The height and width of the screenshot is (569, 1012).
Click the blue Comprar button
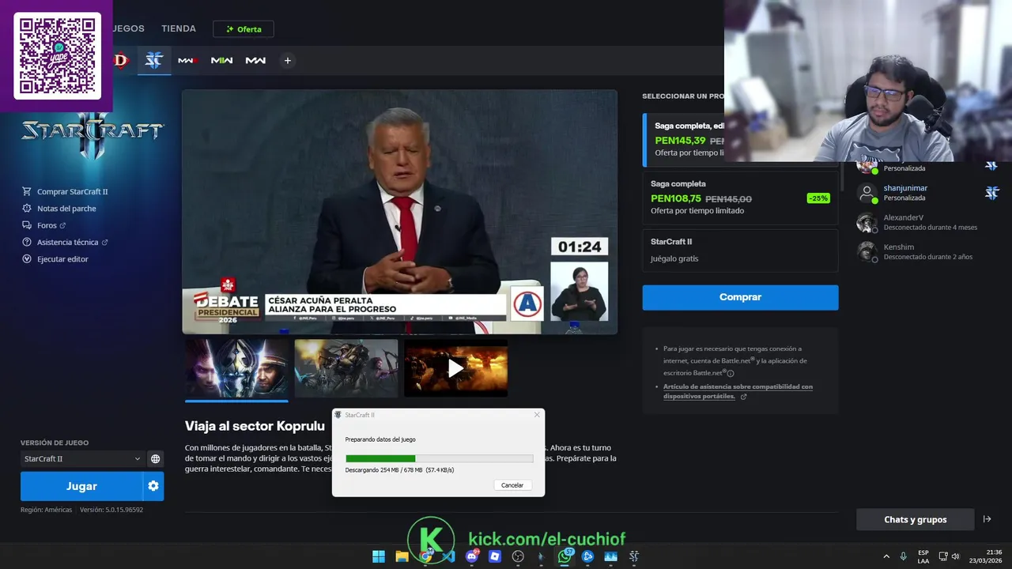pyautogui.click(x=740, y=297)
